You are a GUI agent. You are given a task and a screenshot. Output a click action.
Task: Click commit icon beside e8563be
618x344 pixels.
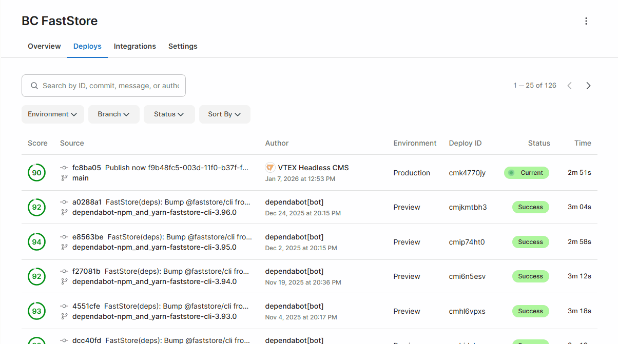tap(64, 237)
